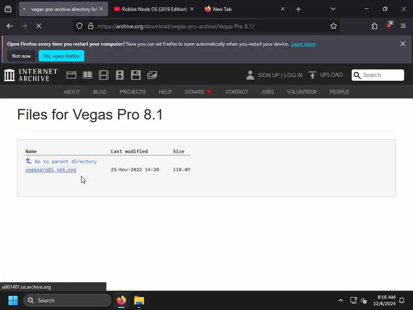Open Firefox application menu
Viewport: 413px width, 310px height.
coord(403,26)
